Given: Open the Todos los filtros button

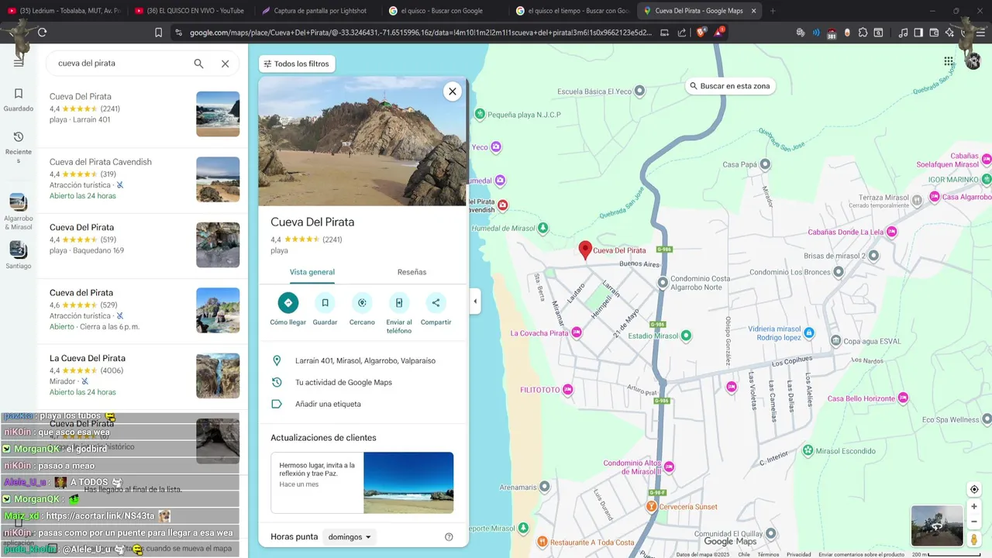Looking at the screenshot, I should 296,64.
